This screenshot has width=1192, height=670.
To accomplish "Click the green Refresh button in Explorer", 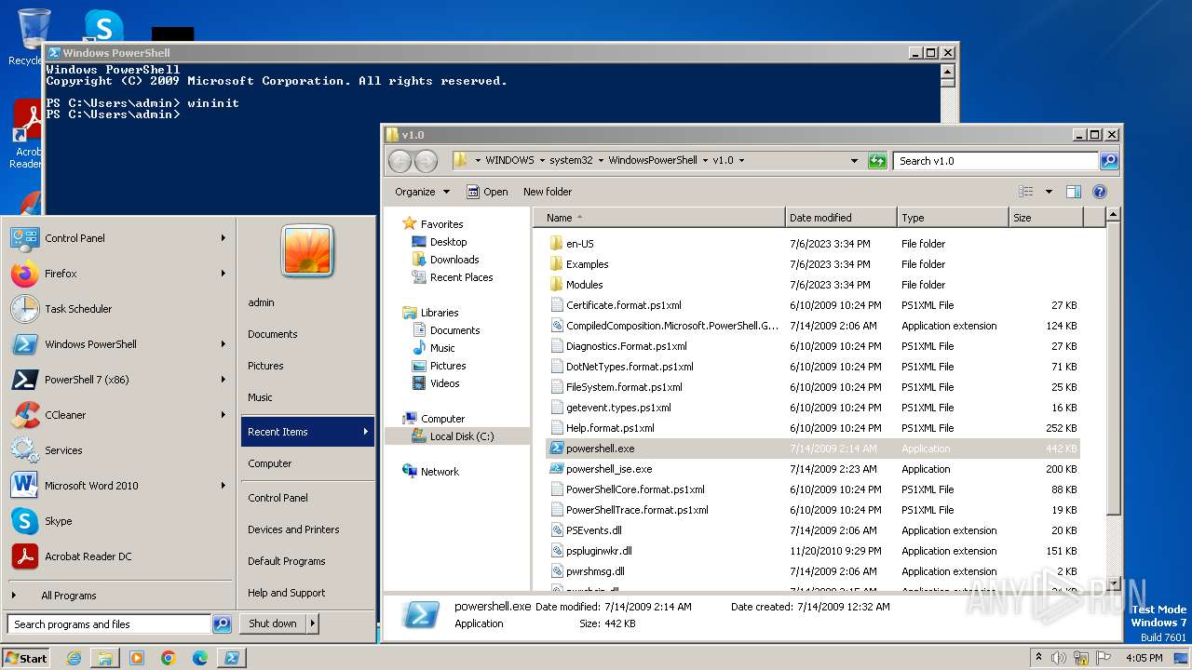I will click(x=877, y=161).
